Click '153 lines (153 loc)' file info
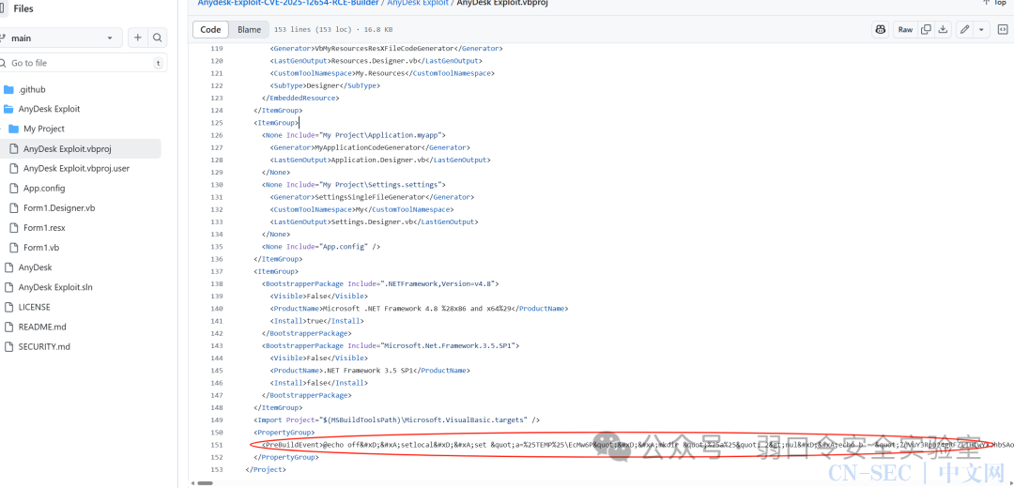The height and width of the screenshot is (488, 1014). [x=313, y=30]
